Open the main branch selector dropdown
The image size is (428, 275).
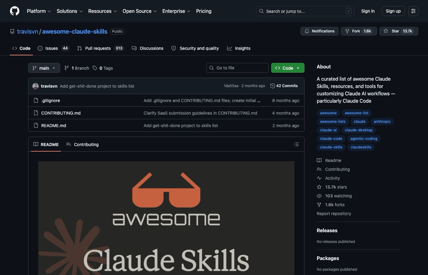[x=44, y=68]
